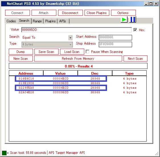The width and height of the screenshot is (160, 157).
Task: Start a New Scan
Action: coord(21,59)
